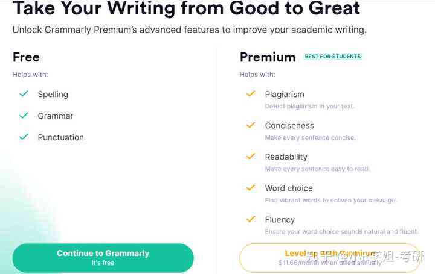Image resolution: width=435 pixels, height=274 pixels.
Task: Click the teal checkmark beside Punctuation
Action: [x=24, y=137]
